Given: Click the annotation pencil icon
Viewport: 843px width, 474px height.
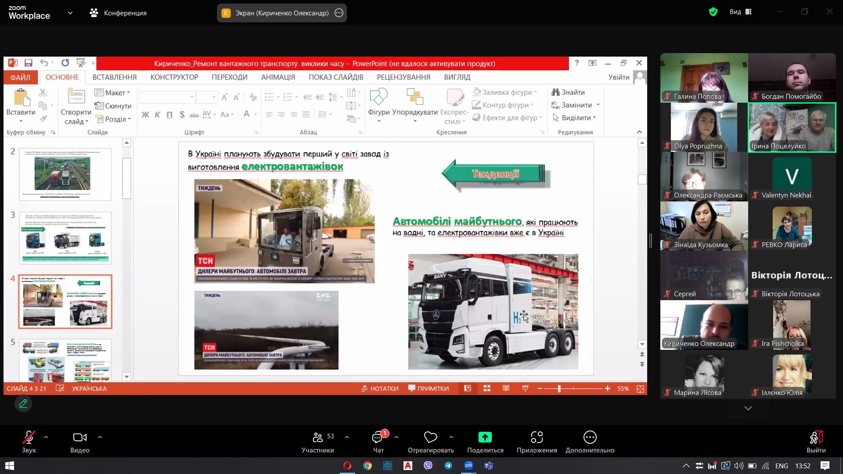Looking at the screenshot, I should coord(23,403).
